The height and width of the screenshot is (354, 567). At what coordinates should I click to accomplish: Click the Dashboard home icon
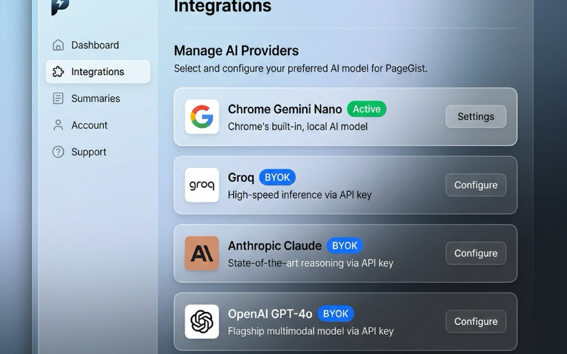coord(58,45)
